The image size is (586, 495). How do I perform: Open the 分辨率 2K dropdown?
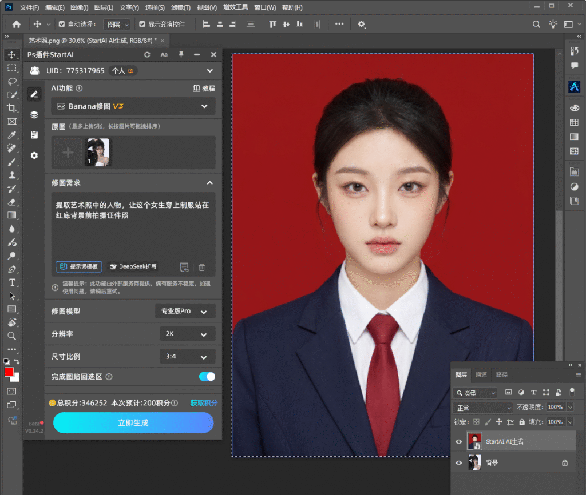[x=188, y=334]
